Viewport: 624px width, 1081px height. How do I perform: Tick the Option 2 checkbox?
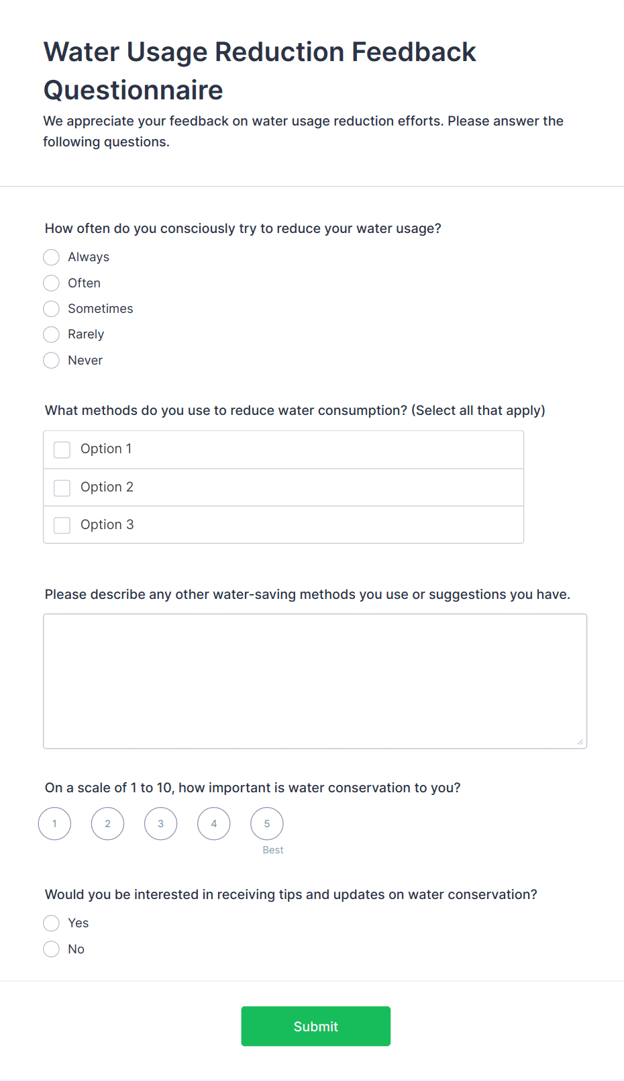(x=62, y=487)
